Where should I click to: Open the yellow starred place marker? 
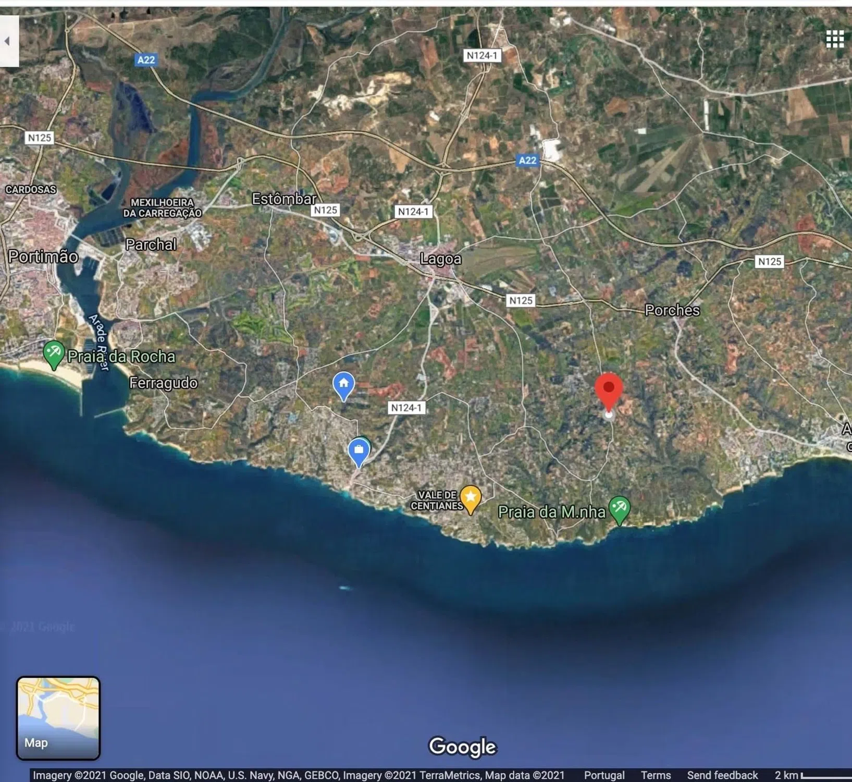(471, 499)
